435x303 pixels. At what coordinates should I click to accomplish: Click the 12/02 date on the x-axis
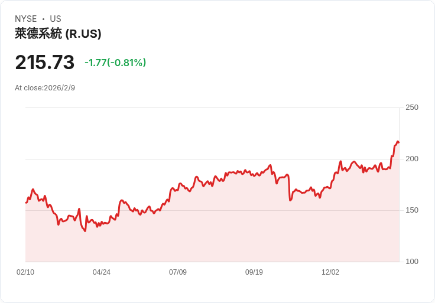330,272
